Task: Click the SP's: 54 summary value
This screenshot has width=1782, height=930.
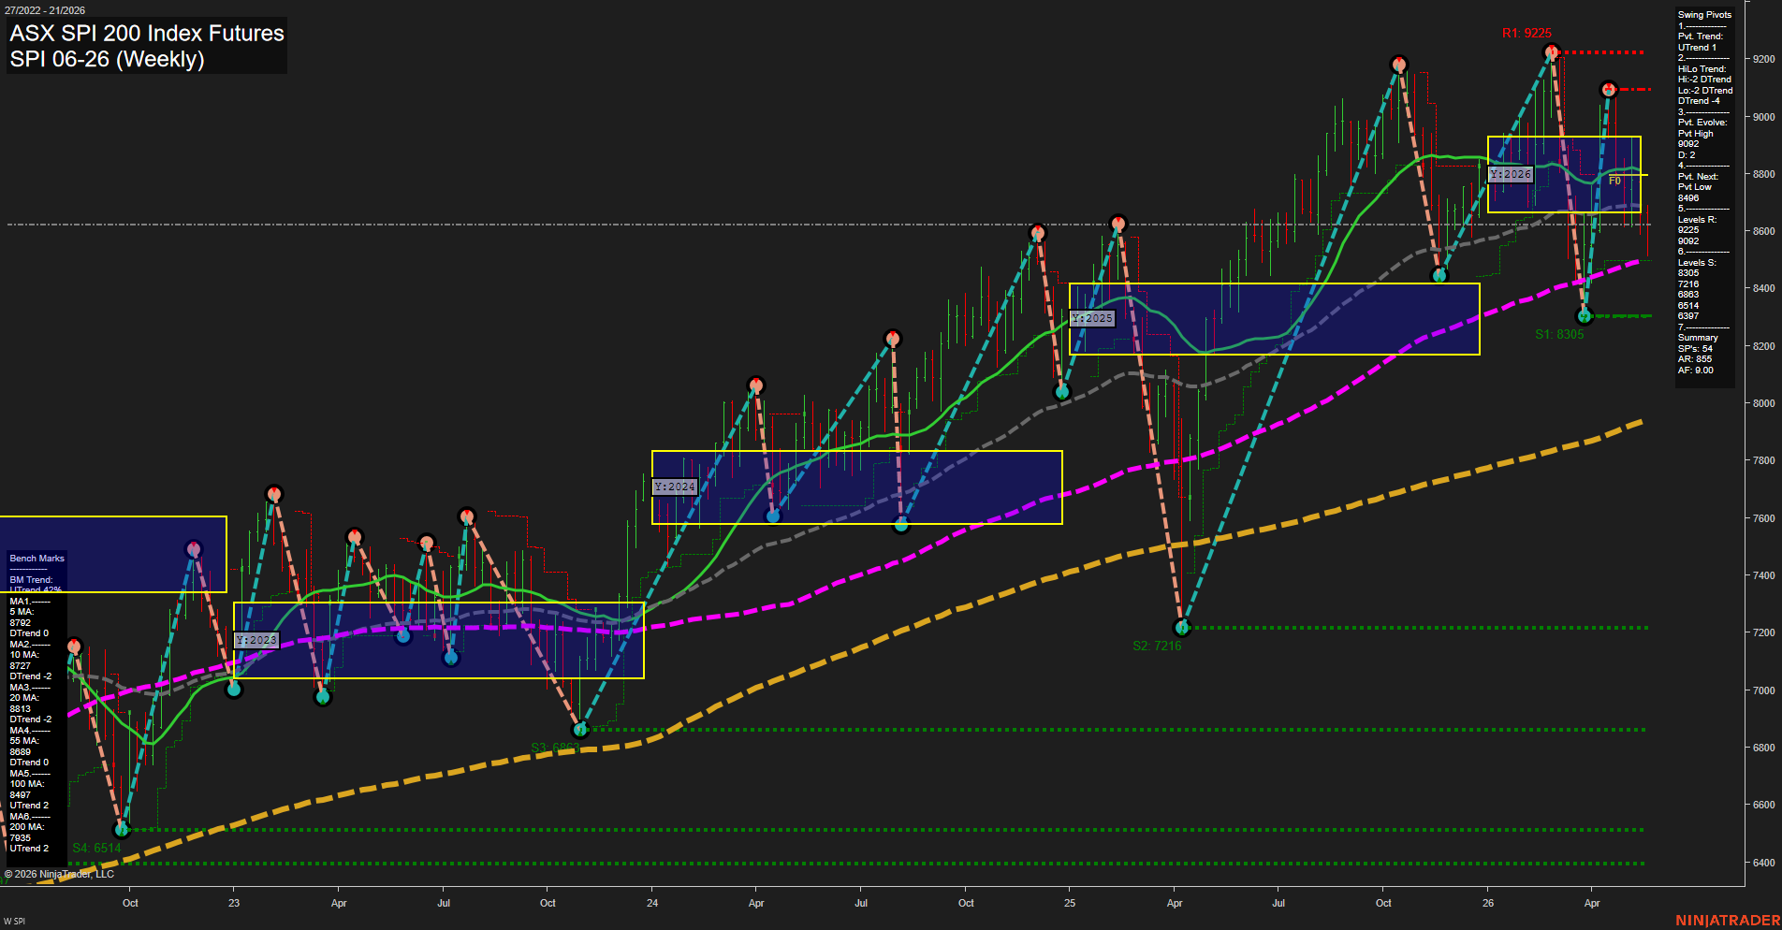Action: pyautogui.click(x=1695, y=349)
